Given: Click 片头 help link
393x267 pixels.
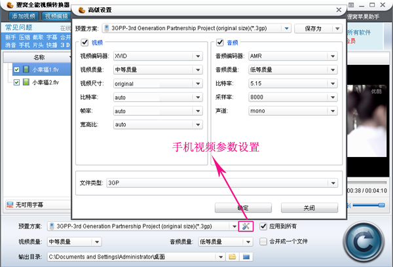Looking at the screenshot, I should pos(38,45).
